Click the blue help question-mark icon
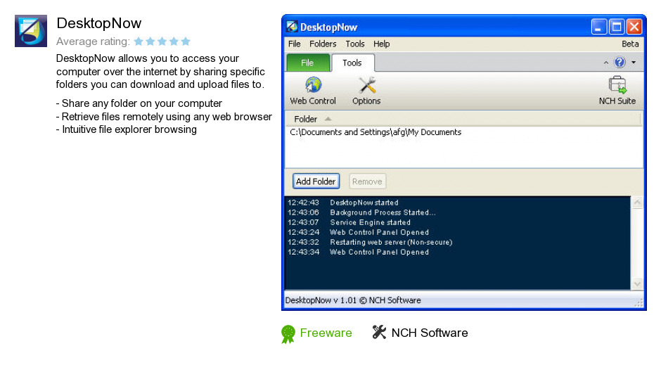 pos(620,63)
